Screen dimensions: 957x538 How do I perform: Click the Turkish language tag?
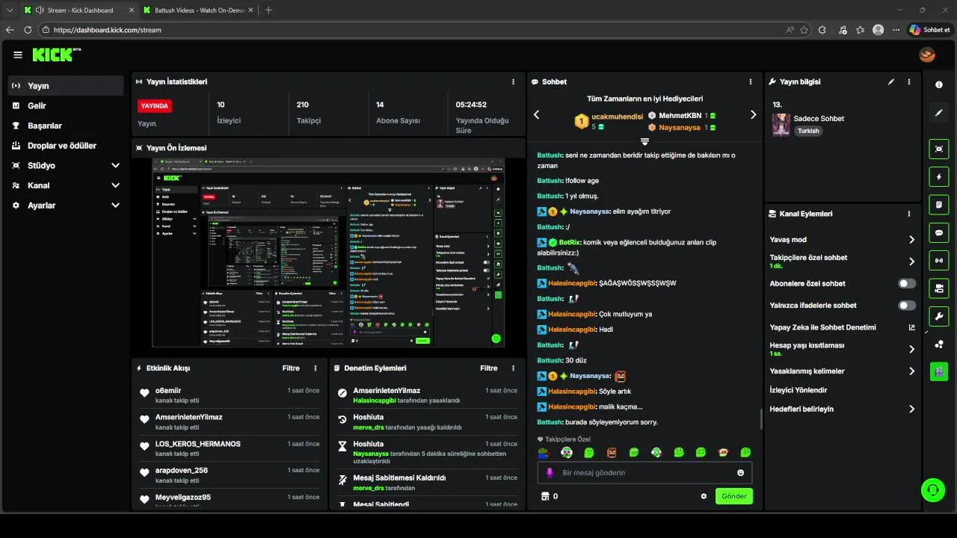click(808, 131)
